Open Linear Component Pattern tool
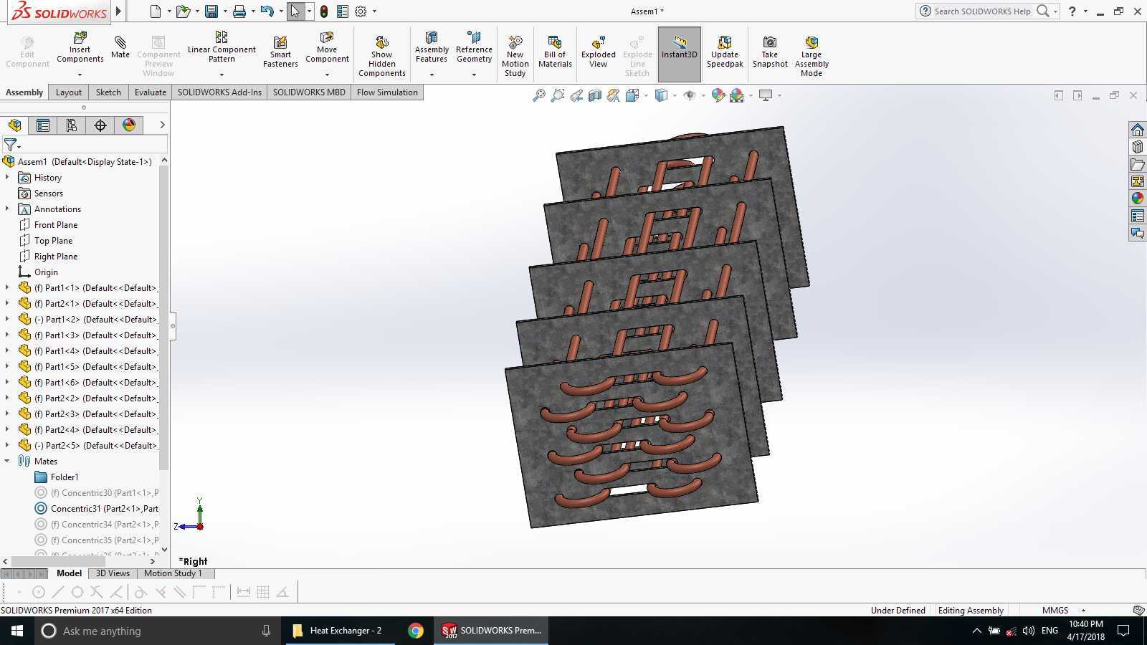This screenshot has height=645, width=1147. (222, 47)
